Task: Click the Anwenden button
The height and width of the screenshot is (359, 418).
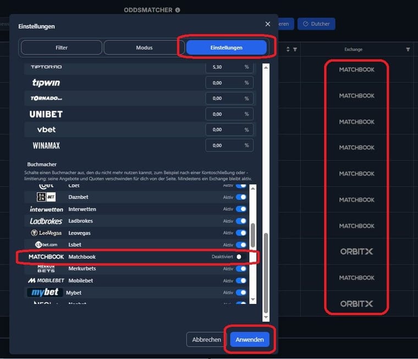Action: coord(250,340)
